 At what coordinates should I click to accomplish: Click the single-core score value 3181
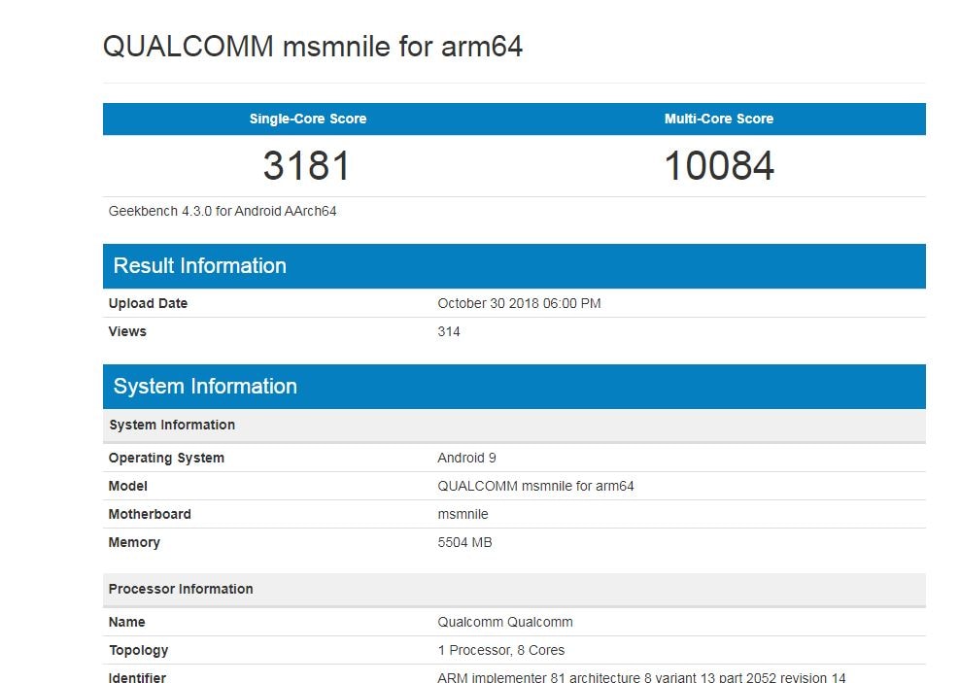pos(306,166)
